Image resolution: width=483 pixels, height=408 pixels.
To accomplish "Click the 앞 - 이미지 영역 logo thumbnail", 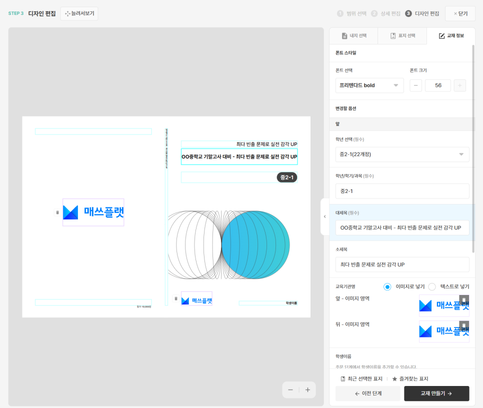I will pos(444,305).
